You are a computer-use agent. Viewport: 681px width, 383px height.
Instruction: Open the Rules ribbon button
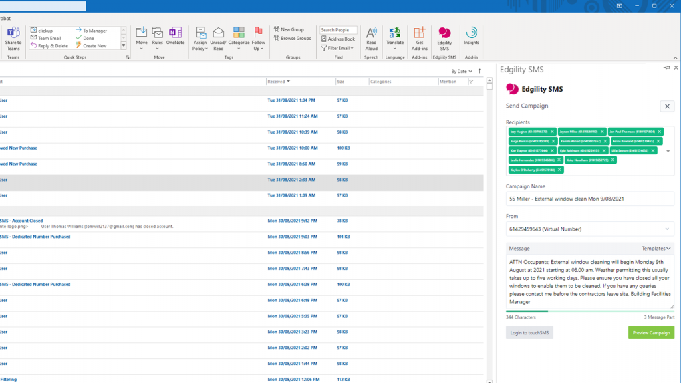pos(157,39)
